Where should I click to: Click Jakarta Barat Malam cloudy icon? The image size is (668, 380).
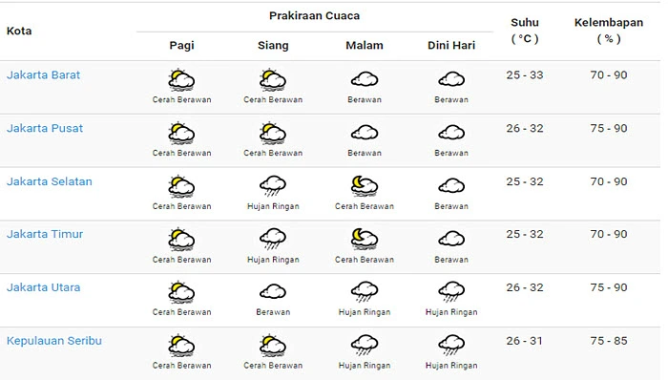click(365, 79)
